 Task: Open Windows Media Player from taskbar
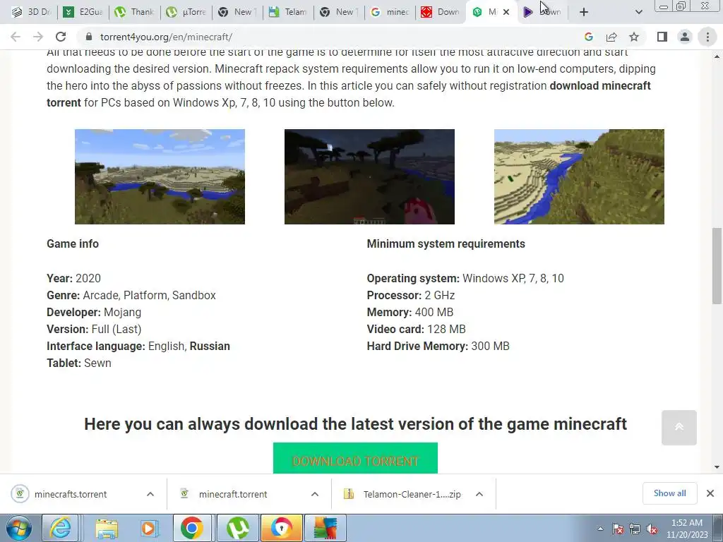pos(149,528)
